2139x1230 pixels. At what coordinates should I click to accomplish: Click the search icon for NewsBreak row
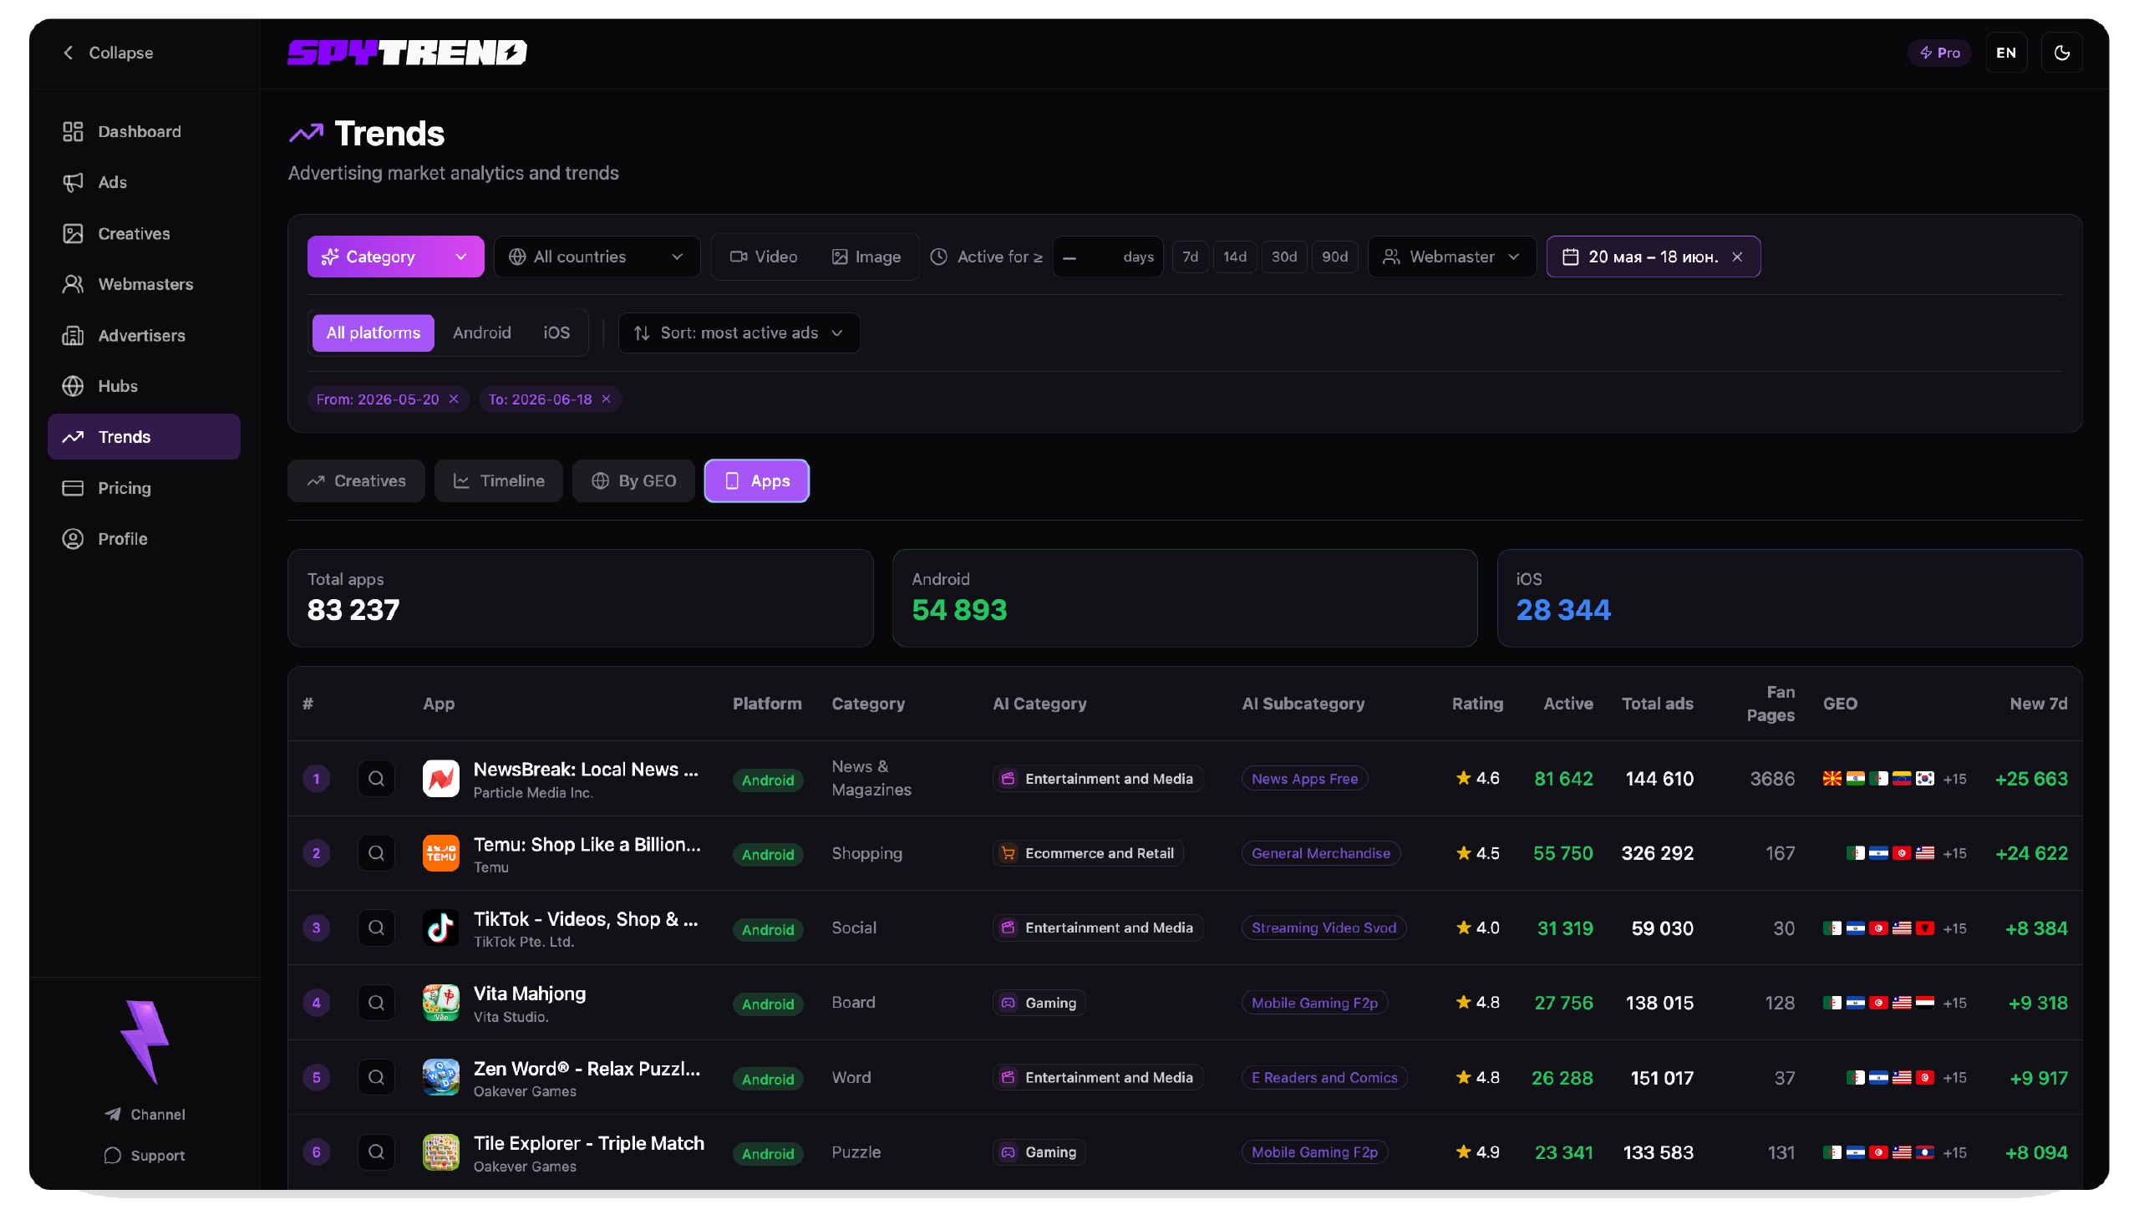[x=376, y=778]
